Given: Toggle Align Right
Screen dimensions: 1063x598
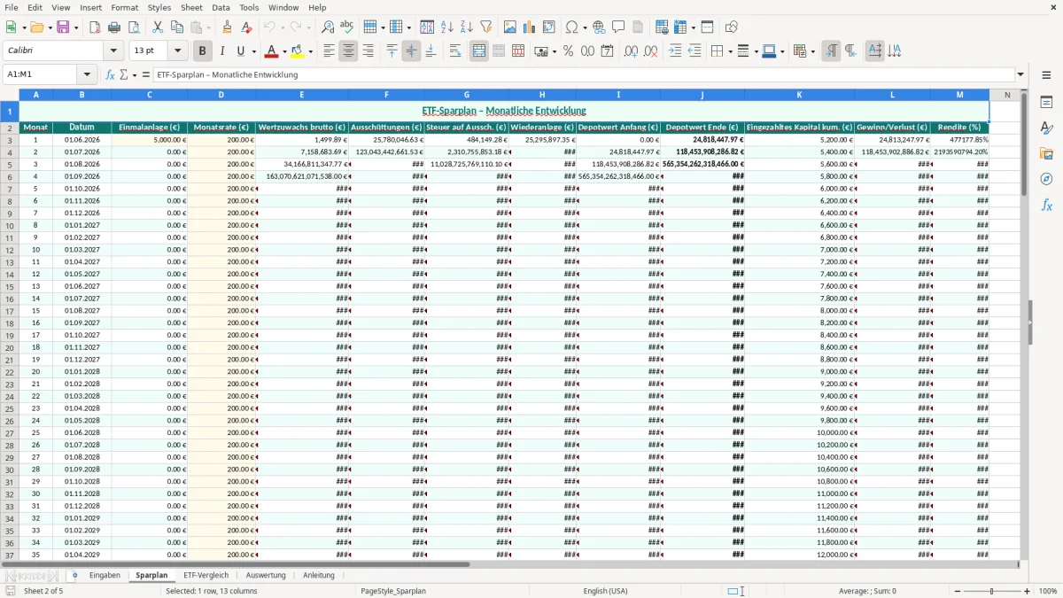Looking at the screenshot, I should 368,51.
